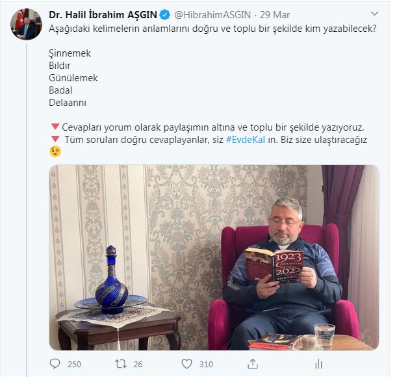Click the 310 likes count
Image resolution: width=397 pixels, height=377 pixels.
tap(206, 365)
